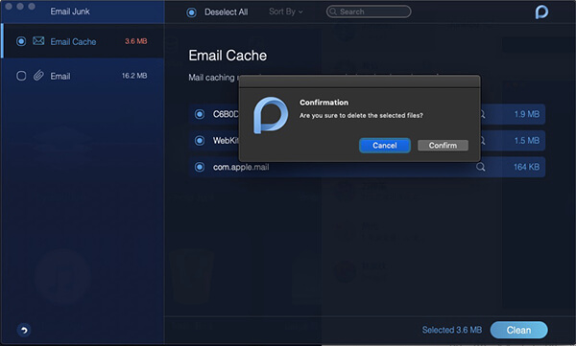Viewport: 576px width, 346px height.
Task: Click the paperclip icon beside Email
Action: click(x=38, y=76)
